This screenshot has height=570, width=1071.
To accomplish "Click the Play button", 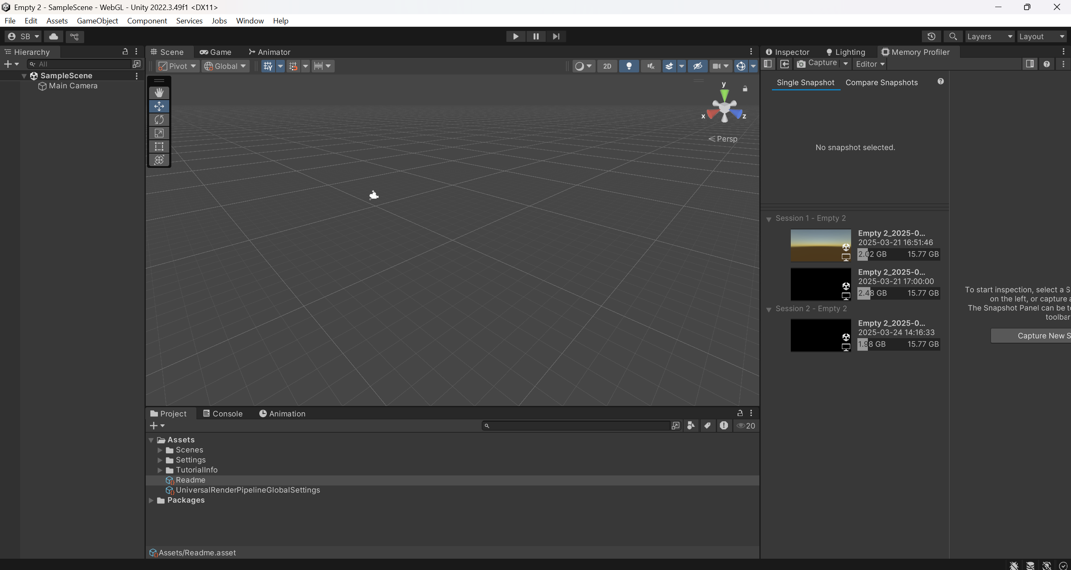I will click(x=516, y=36).
